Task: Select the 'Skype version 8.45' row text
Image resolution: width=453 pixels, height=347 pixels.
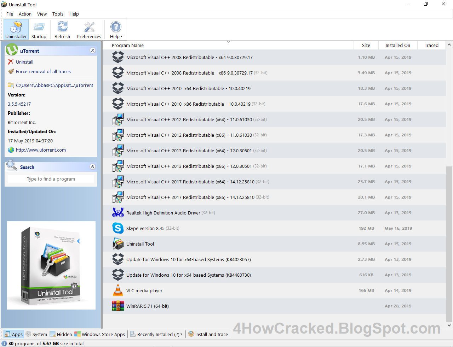Action: [145, 228]
